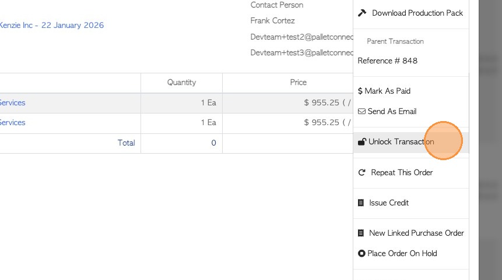Click the Price column header
The width and height of the screenshot is (502, 280).
tap(298, 82)
